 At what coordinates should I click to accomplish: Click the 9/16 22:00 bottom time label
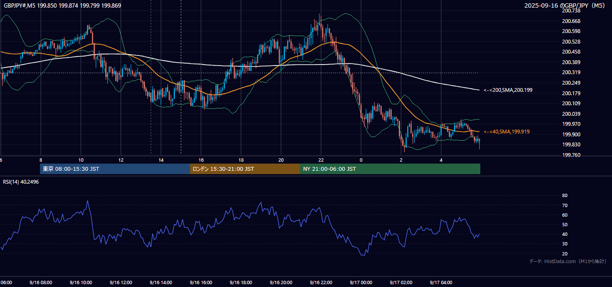321,283
